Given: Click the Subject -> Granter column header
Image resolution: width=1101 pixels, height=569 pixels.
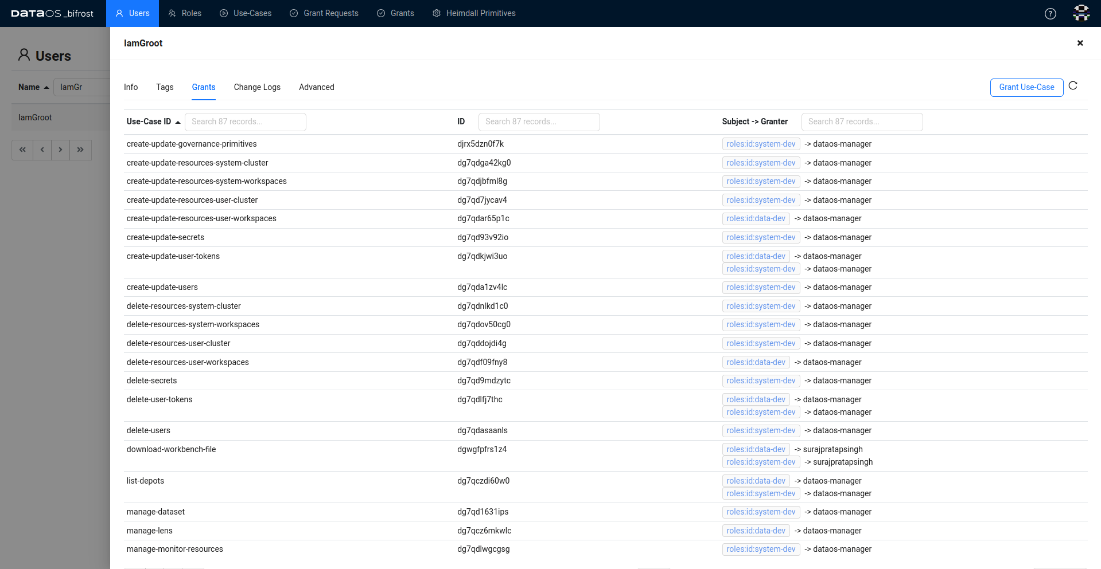Looking at the screenshot, I should (754, 121).
